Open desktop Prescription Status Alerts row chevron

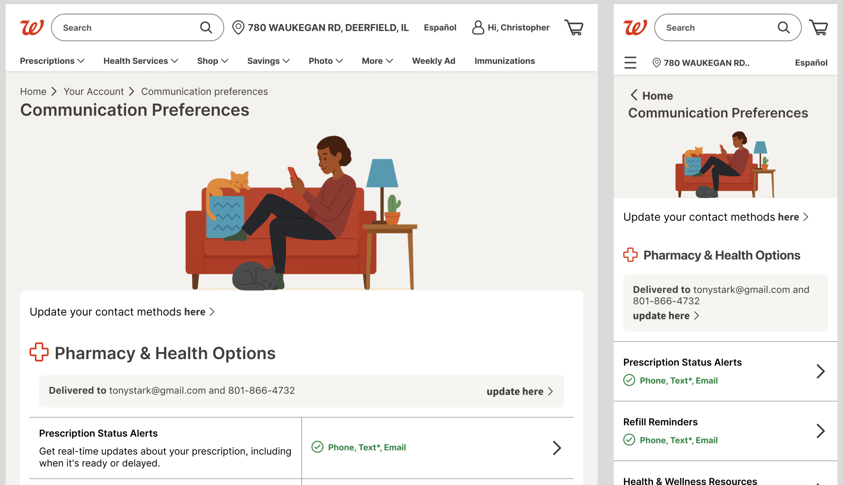pos(557,448)
